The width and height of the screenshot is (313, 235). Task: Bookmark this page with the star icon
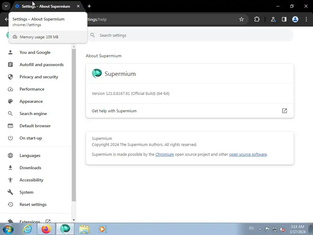[x=241, y=19]
